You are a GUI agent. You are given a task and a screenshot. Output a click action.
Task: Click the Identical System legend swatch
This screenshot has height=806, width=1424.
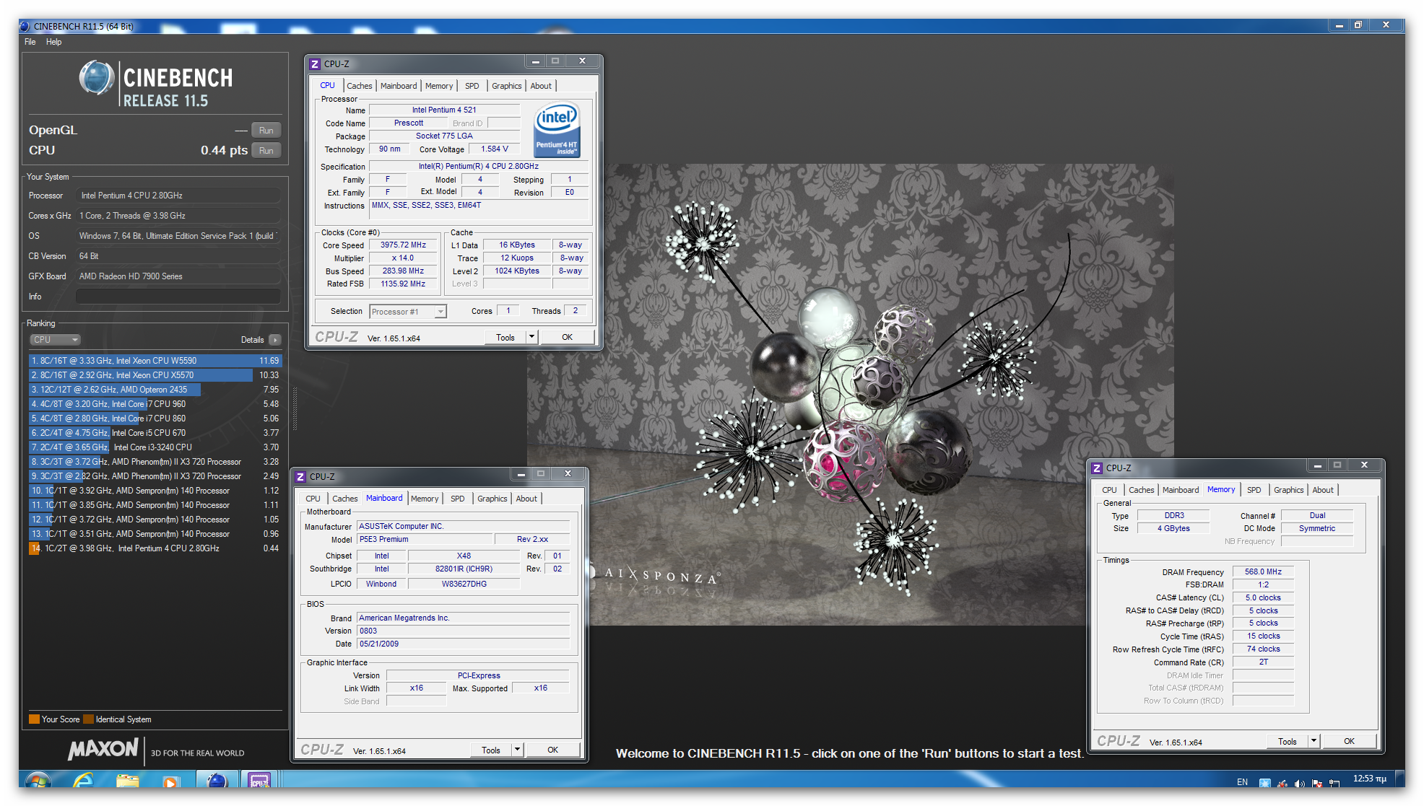88,719
